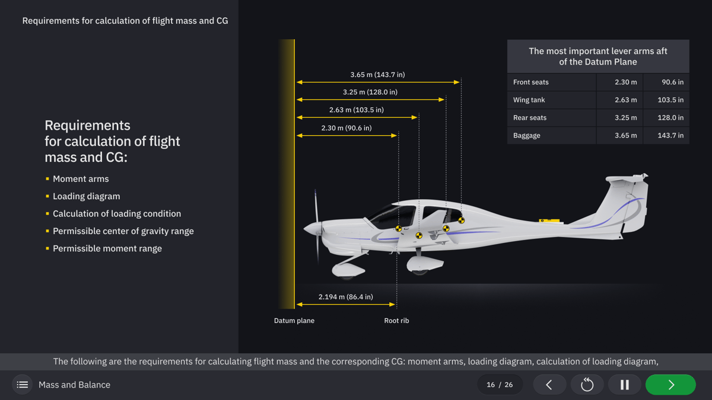This screenshot has width=712, height=400.
Task: Click the yellow highlighted baggage marker near the tail
Action: tap(548, 220)
